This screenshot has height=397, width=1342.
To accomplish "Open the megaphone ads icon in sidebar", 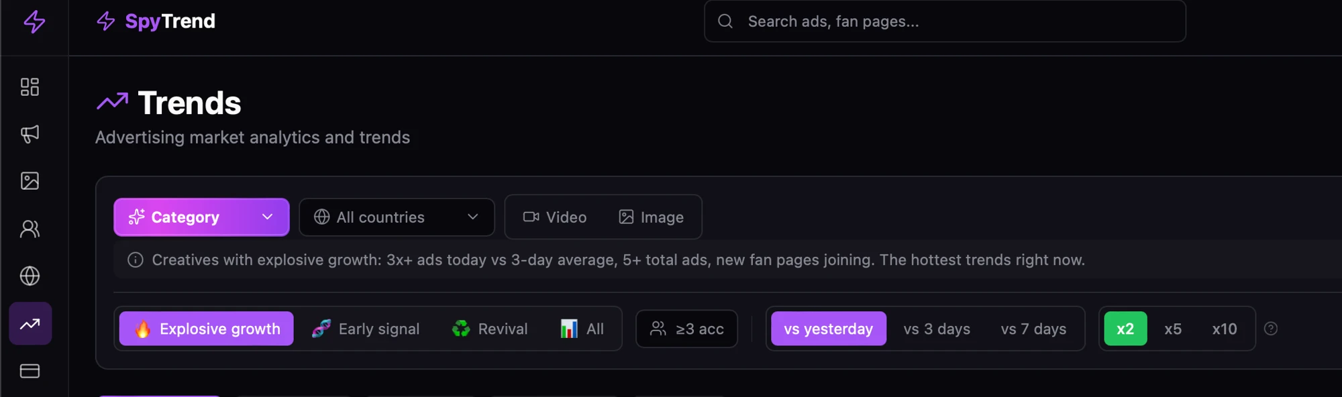I will coord(30,134).
